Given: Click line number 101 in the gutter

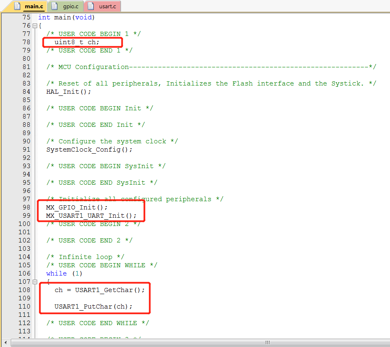Looking at the screenshot, I should pyautogui.click(x=24, y=232).
